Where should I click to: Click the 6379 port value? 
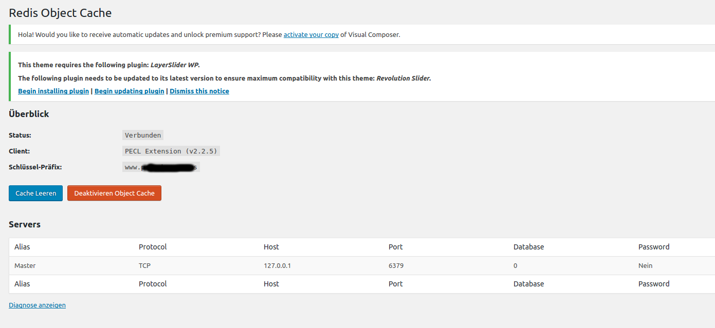(396, 265)
